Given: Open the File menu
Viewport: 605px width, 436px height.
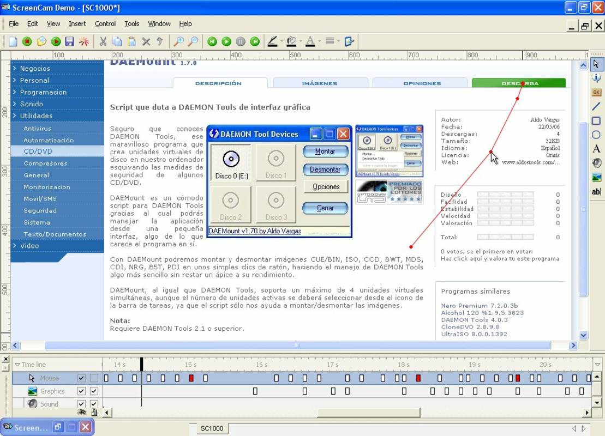Looking at the screenshot, I should click(x=14, y=24).
